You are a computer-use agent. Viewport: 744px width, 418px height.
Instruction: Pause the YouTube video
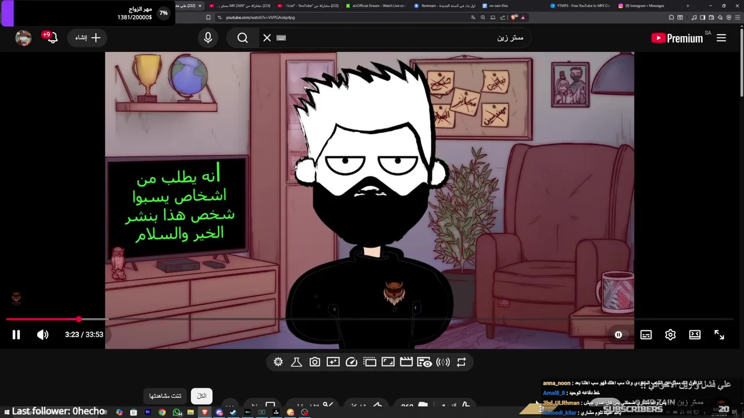[16, 334]
